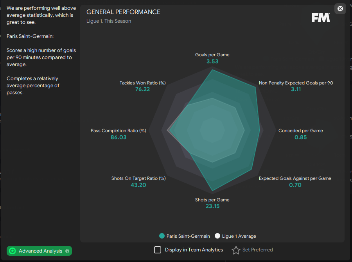Click the info icon on Advanced Analysis
The height and width of the screenshot is (262, 352).
tap(67, 251)
